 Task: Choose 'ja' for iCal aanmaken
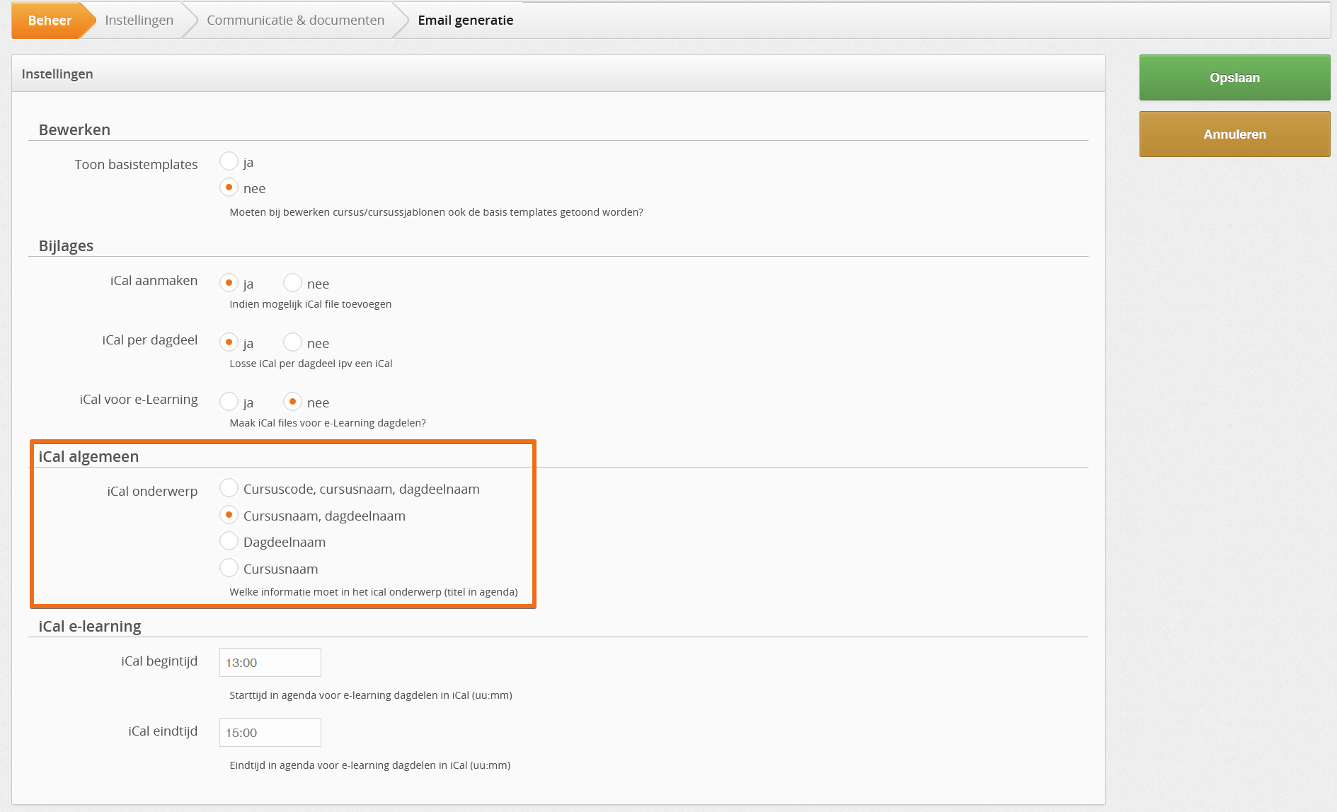coord(229,283)
